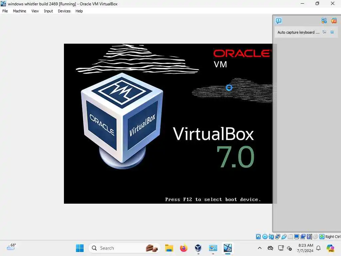
Task: Toggle the notification center icon
Action: [x=279, y=21]
